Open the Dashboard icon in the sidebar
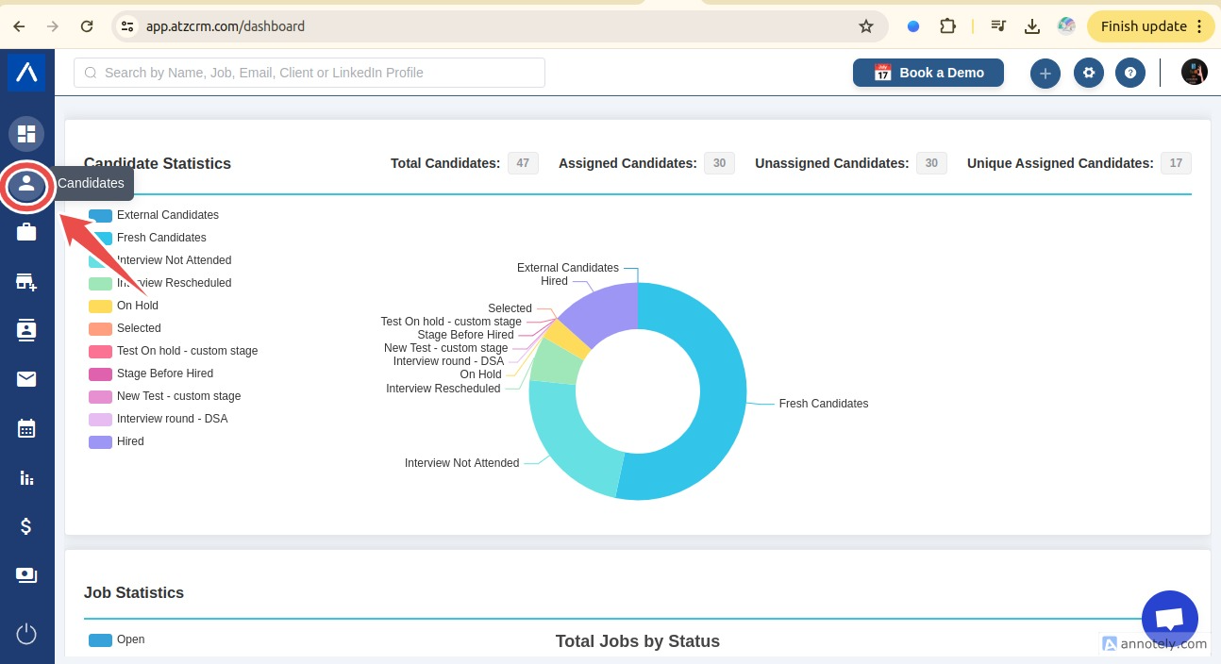 pos(26,134)
